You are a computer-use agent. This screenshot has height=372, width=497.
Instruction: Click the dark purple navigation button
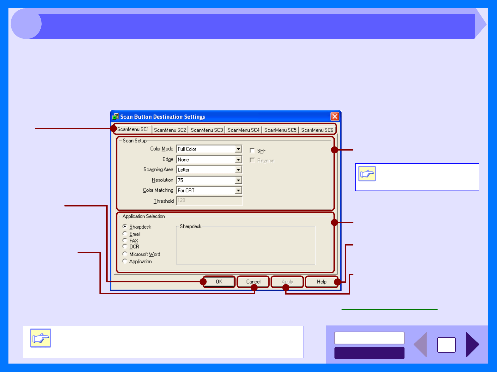point(369,353)
